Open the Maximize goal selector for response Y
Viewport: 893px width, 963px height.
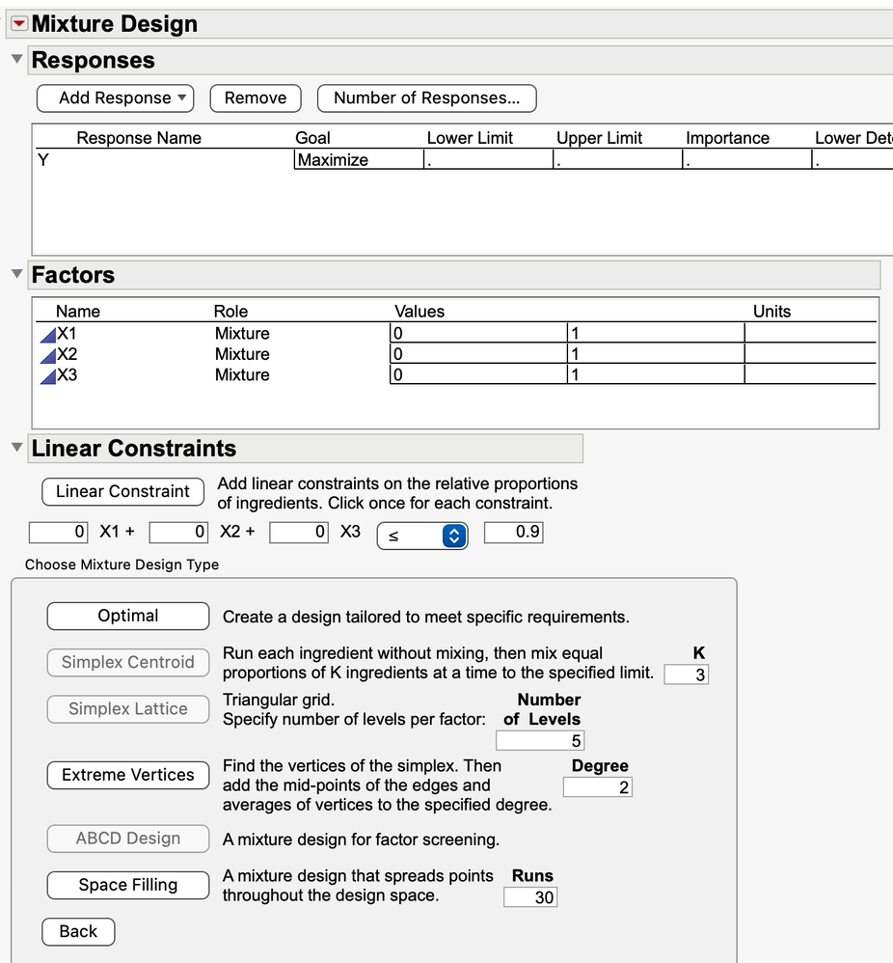358,159
